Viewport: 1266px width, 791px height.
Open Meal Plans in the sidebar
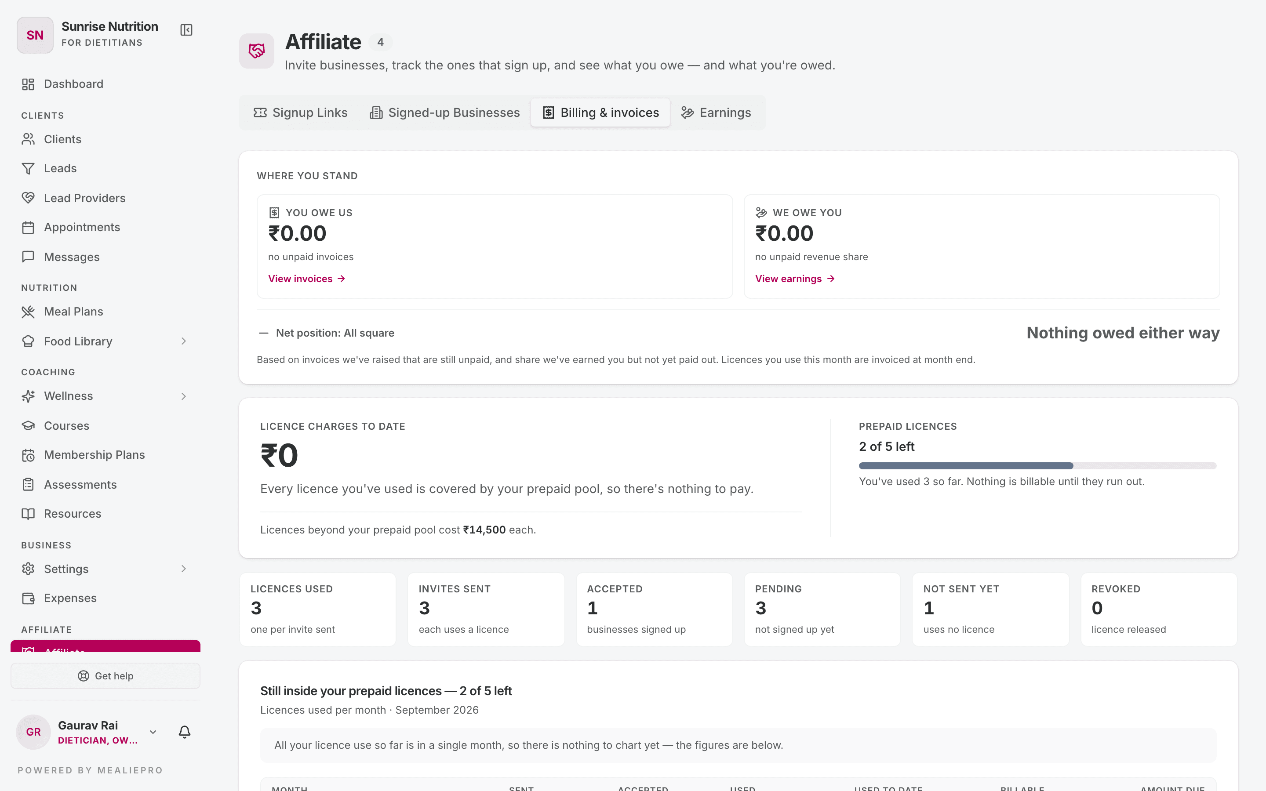coord(105,312)
